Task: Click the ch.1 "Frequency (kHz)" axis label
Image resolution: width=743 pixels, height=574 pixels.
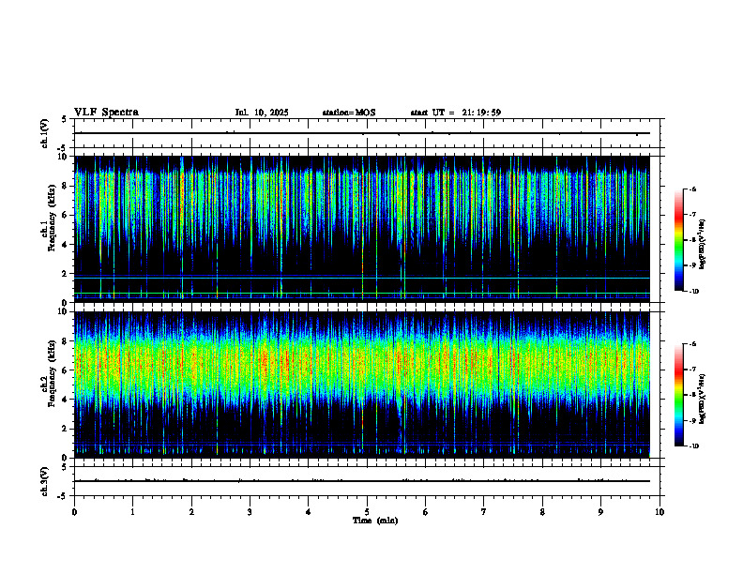Action: tap(51, 218)
